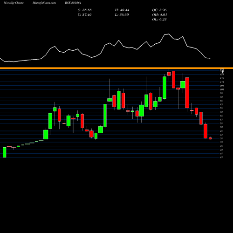Viewport: 233px width, 233px height.
Task: Click the '22' price axis label
Action: [x=221, y=150]
